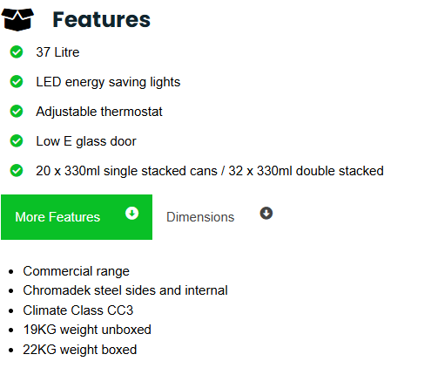Click the checkmark beside LED energy saving lights
The image size is (431, 368).
pos(17,82)
